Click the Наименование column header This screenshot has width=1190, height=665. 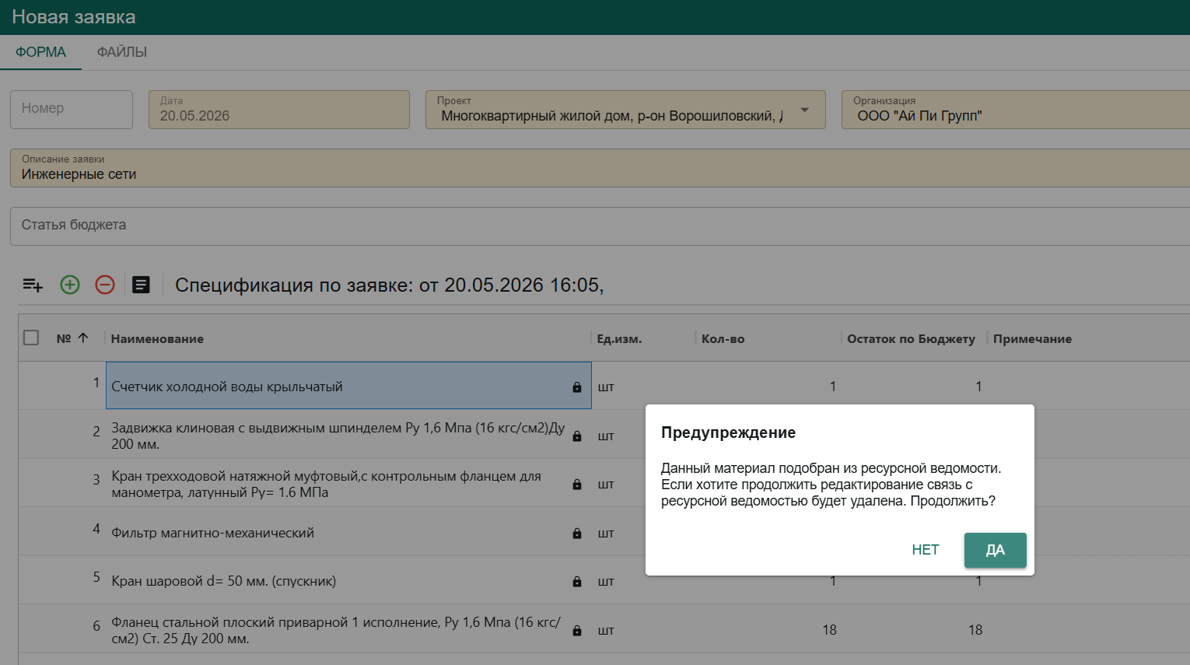[x=157, y=339]
